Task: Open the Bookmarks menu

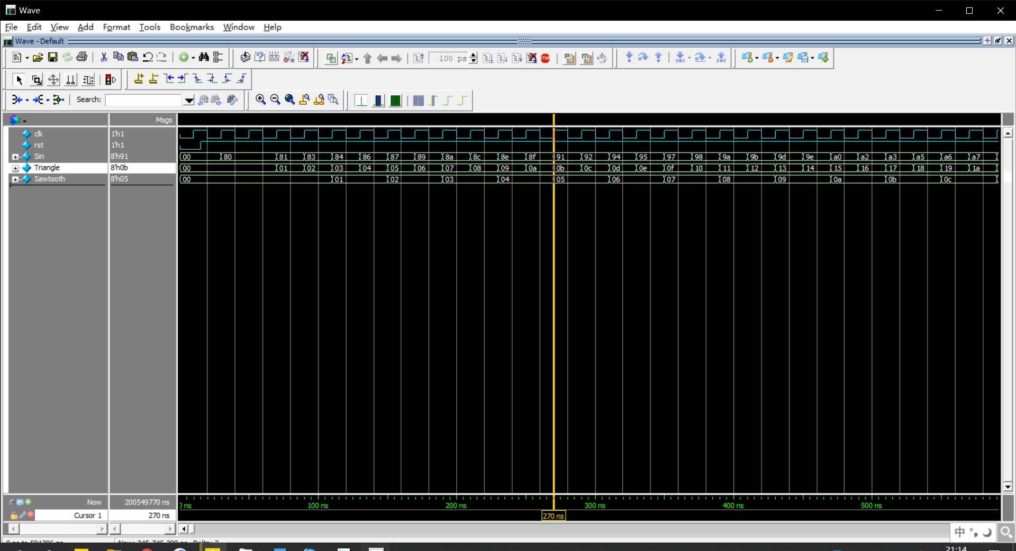Action: (x=192, y=27)
